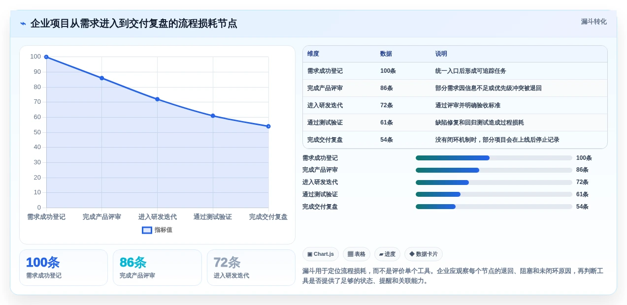Click the page title 企业项目从需求进入到交付复盘
The image size is (627, 305).
[133, 24]
